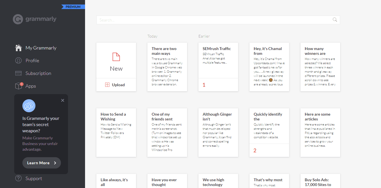The height and width of the screenshot is (188, 381).
Task: Click the Today section label
Action: (x=152, y=36)
